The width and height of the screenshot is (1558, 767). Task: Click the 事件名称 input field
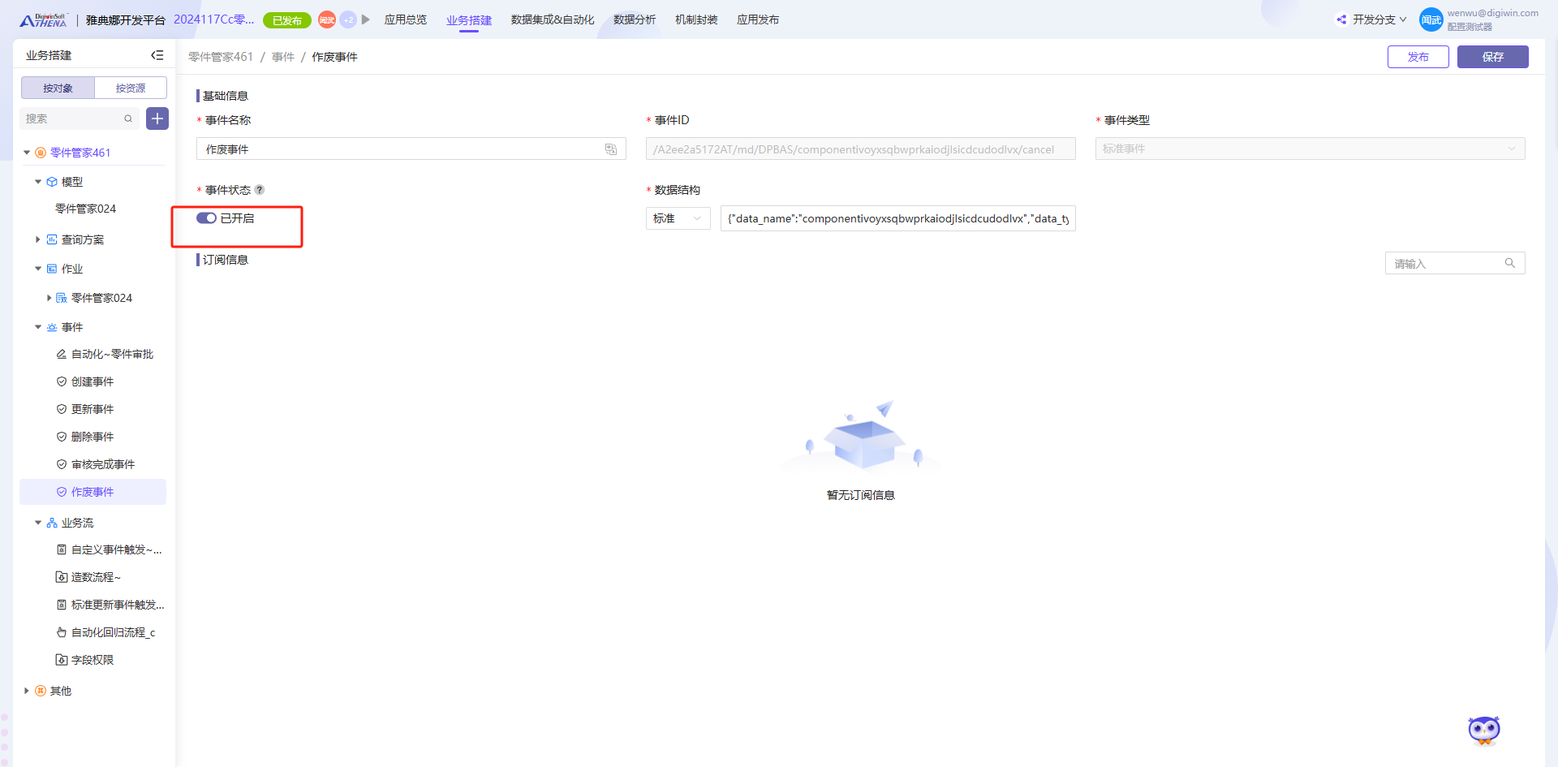click(x=411, y=149)
